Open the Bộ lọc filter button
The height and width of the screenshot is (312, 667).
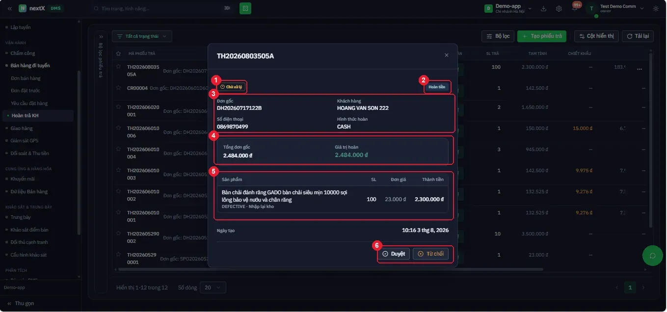498,36
